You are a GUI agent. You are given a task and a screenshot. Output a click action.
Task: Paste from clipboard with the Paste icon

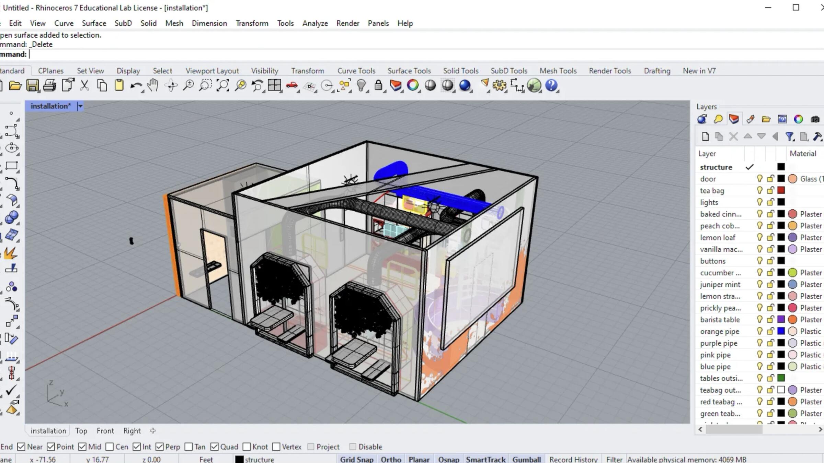coord(119,85)
